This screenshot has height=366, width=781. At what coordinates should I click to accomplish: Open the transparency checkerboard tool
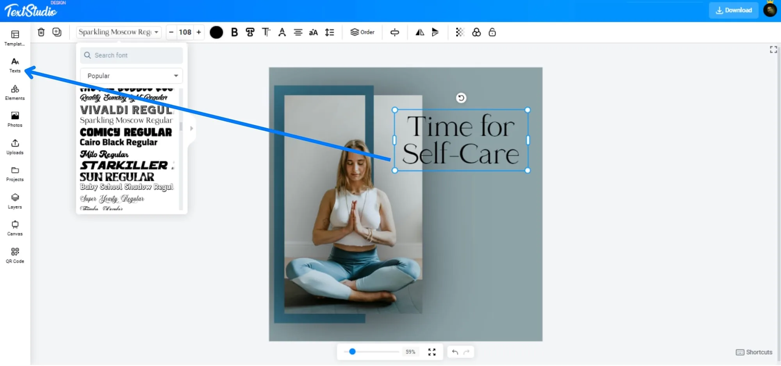coord(460,32)
